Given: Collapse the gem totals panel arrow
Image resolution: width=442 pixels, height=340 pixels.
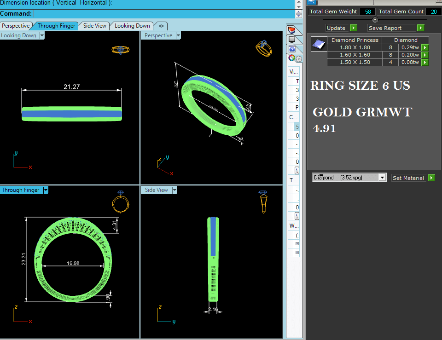Looking at the screenshot, I should [375, 20].
